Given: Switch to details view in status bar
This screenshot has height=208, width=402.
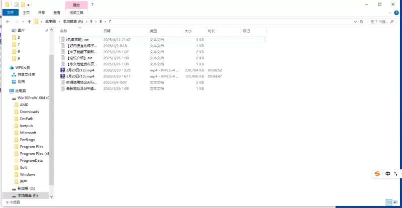Looking at the screenshot, I should point(389,202).
